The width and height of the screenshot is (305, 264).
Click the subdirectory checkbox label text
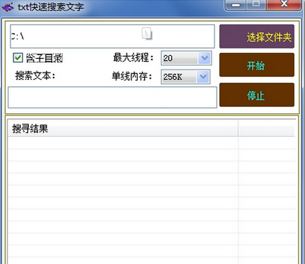(x=44, y=58)
